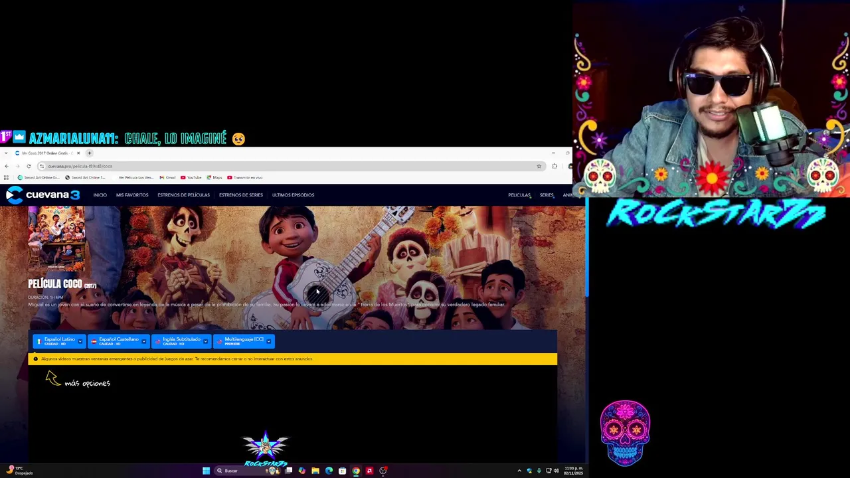This screenshot has height=478, width=850.
Task: Bookmark this page with the star icon
Action: 539,166
